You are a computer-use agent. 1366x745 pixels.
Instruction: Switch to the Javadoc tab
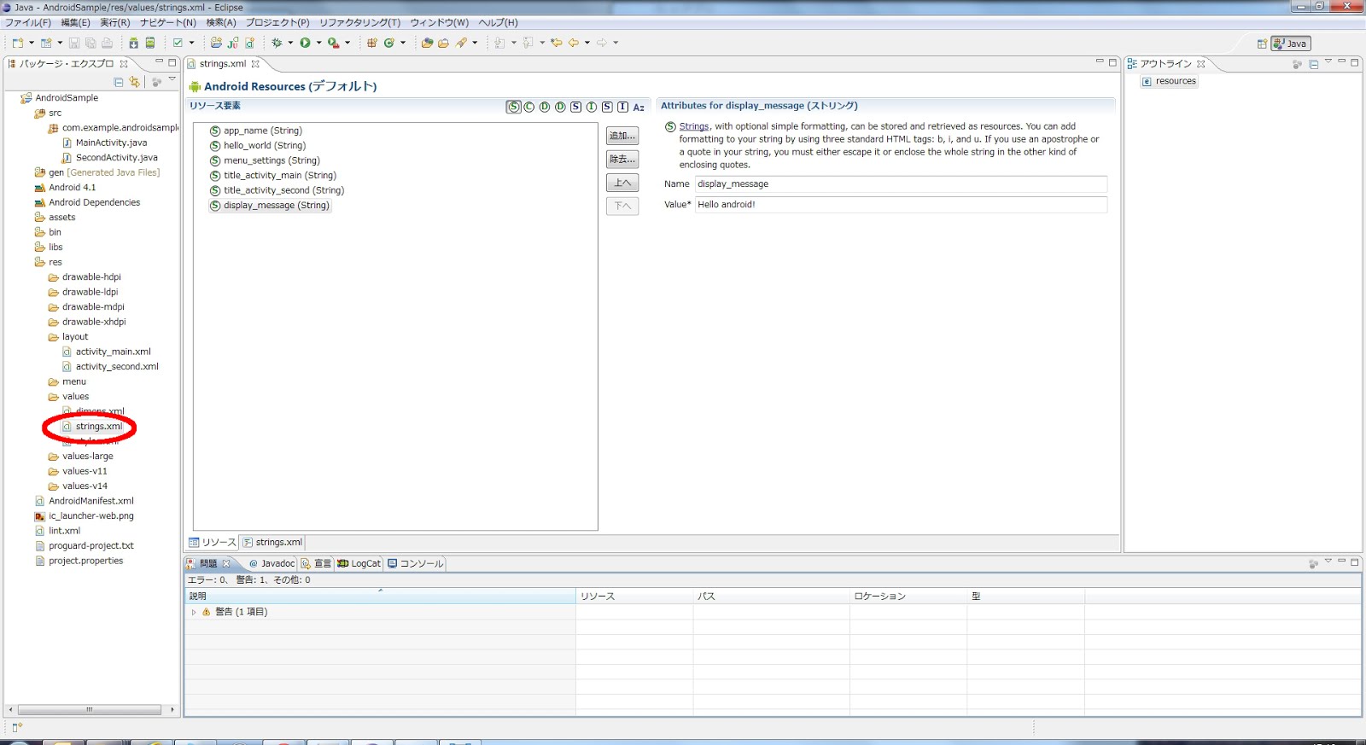click(271, 563)
